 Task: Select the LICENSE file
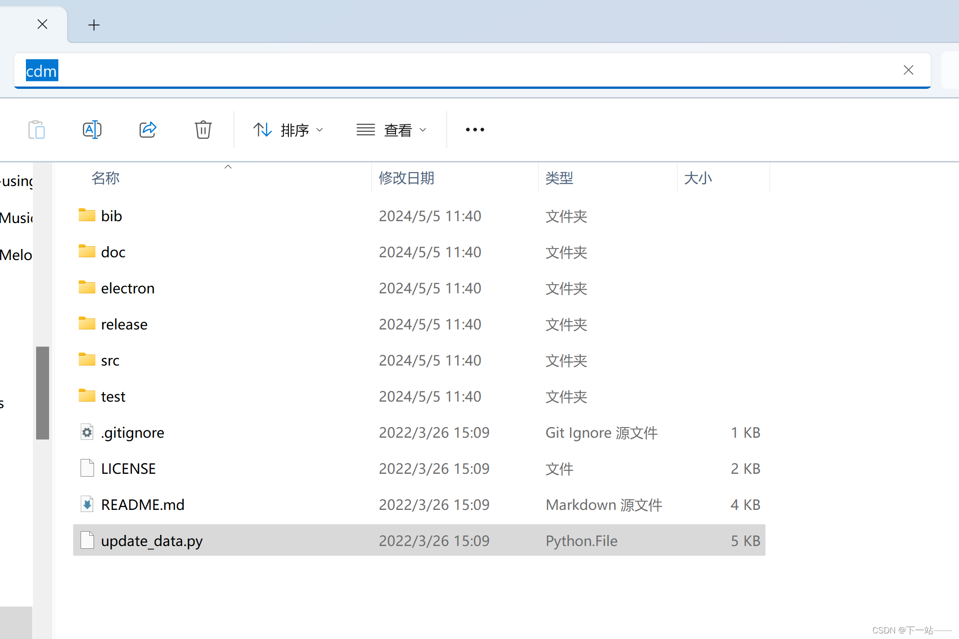tap(128, 468)
